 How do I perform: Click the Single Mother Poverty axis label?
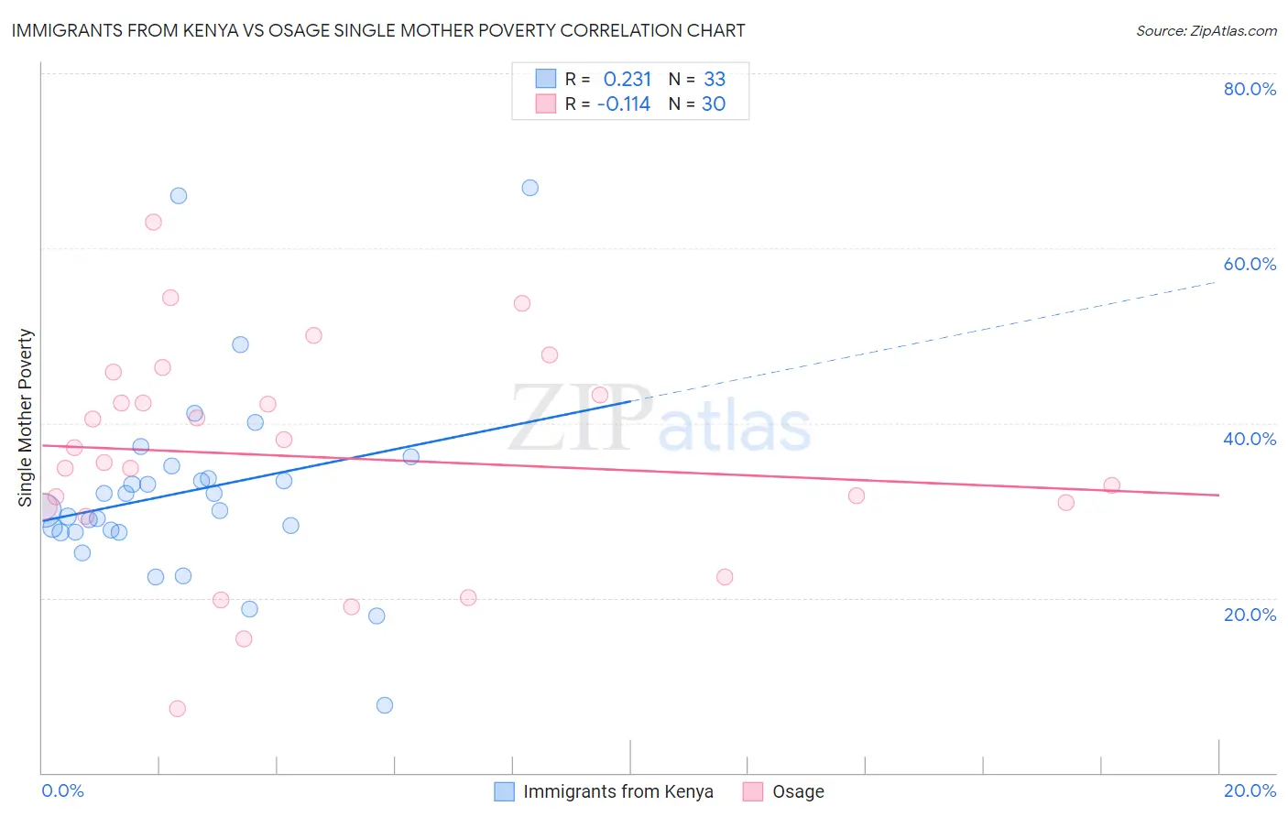(26, 418)
